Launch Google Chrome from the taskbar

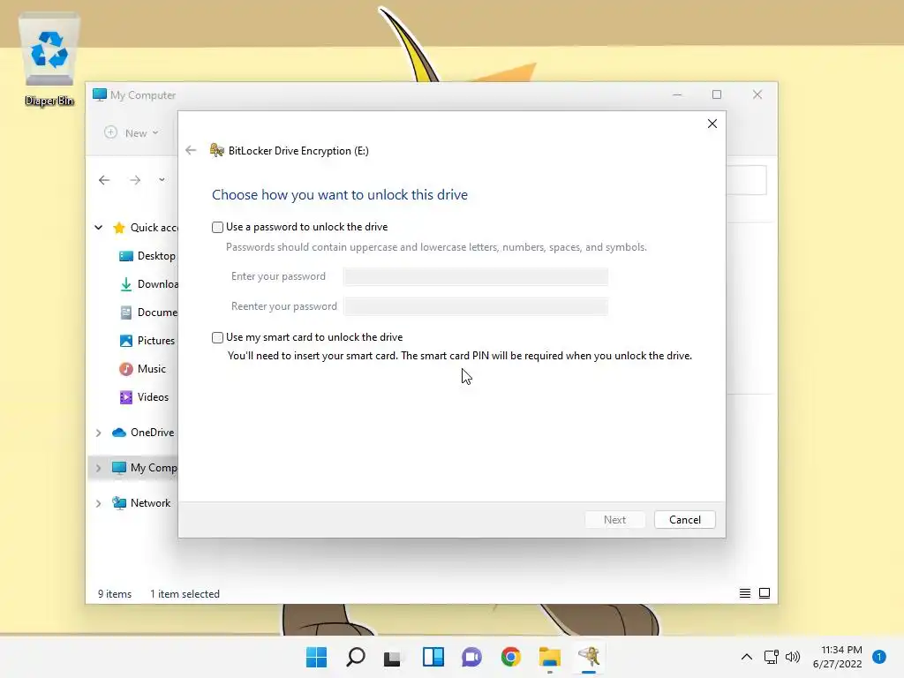pos(511,657)
